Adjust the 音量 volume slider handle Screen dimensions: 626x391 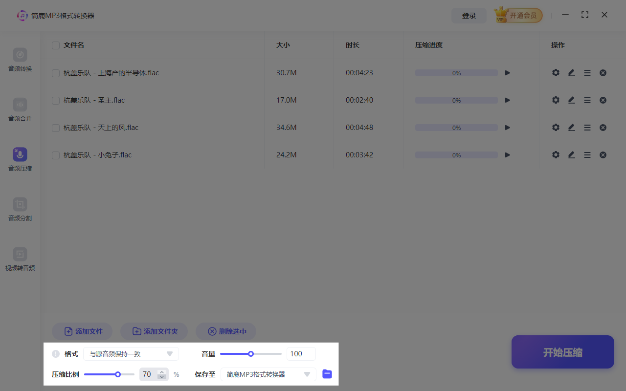coord(251,354)
